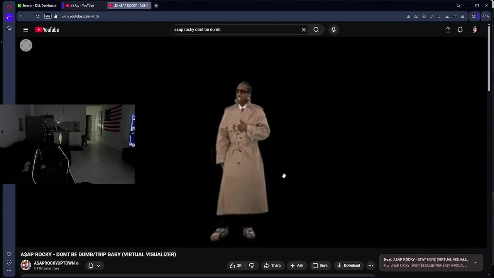Click the video player to pause

pyautogui.click(x=251, y=143)
